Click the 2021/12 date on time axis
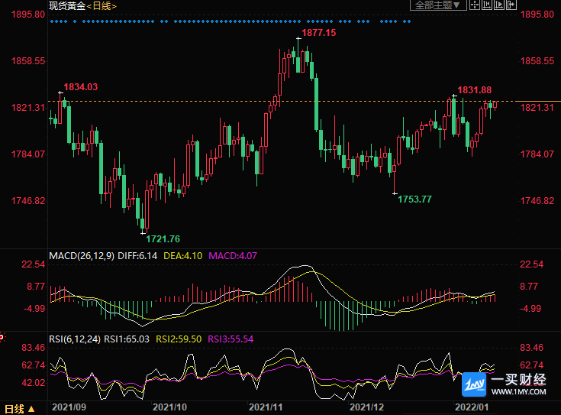The image size is (561, 415). [366, 407]
